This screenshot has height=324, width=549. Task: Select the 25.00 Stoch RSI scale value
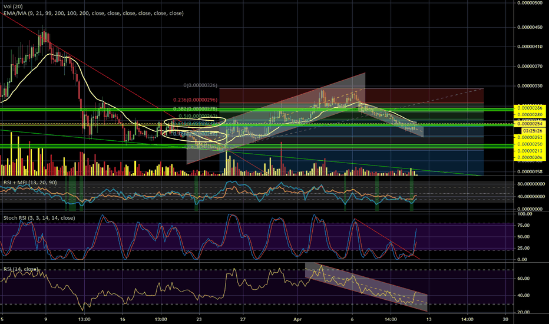pos(522,248)
